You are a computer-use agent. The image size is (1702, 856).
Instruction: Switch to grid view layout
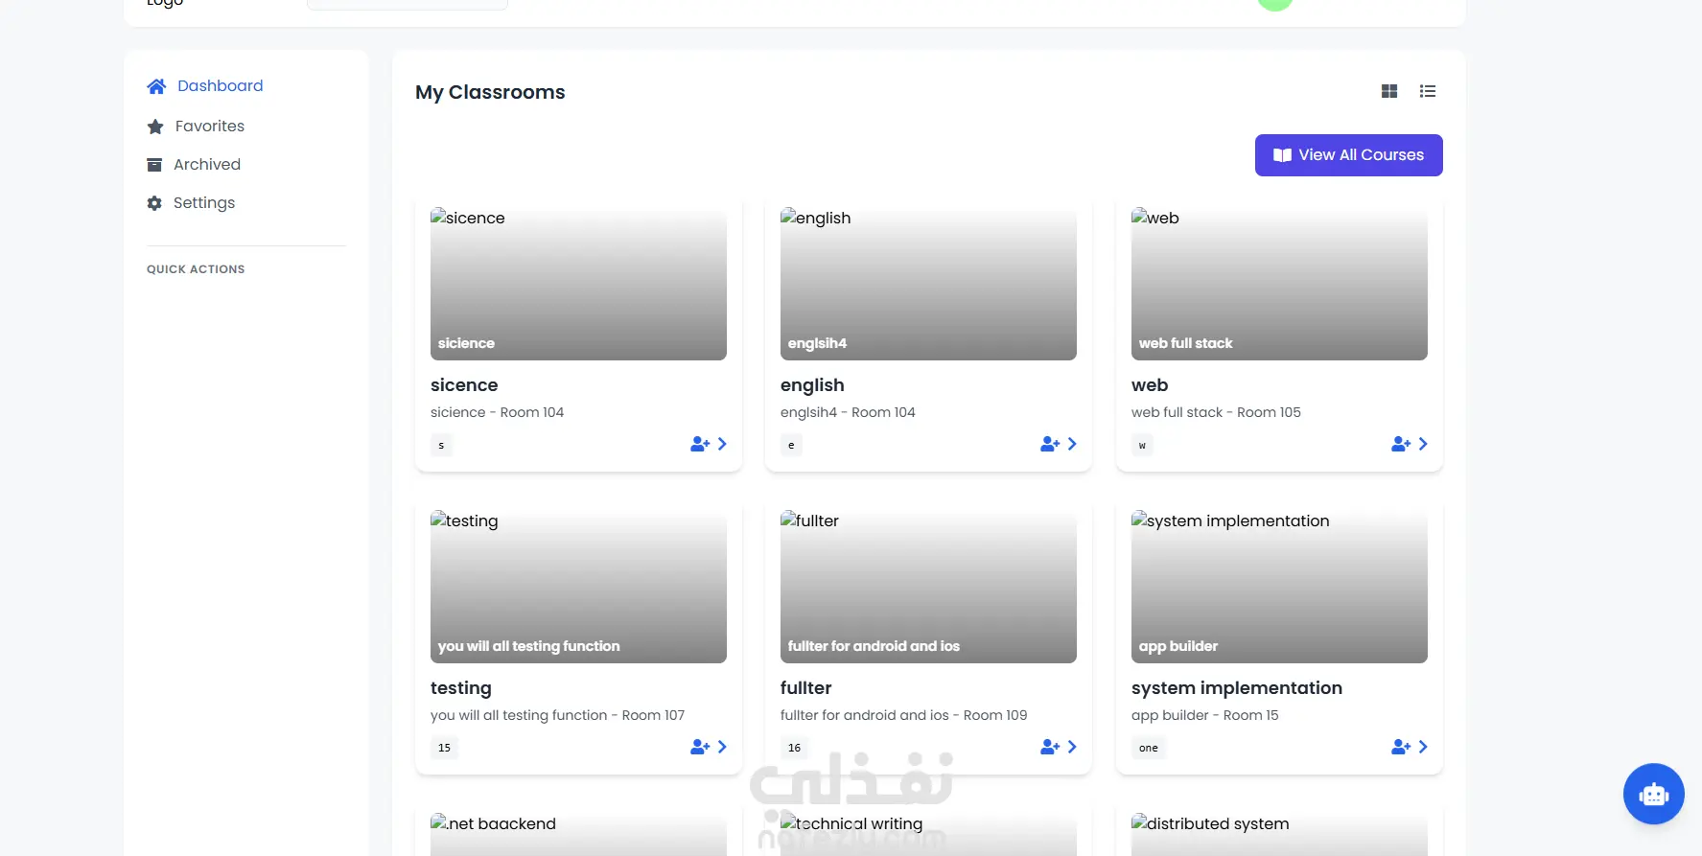pos(1389,91)
